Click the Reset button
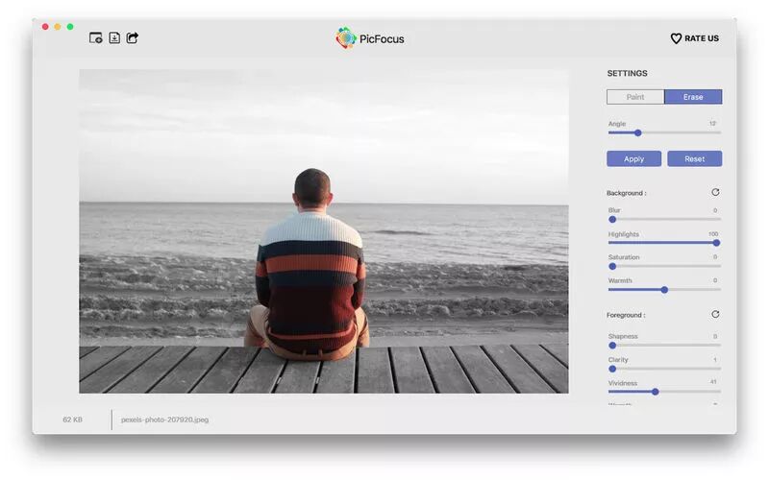Viewport: 769px width, 480px height. (694, 158)
